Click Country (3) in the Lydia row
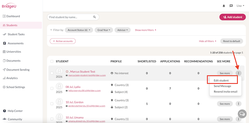249x123 pixels. 121,85
